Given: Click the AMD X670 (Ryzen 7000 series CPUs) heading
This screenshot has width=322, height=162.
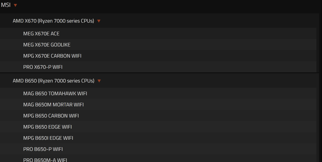Looking at the screenshot, I should [53, 21].
